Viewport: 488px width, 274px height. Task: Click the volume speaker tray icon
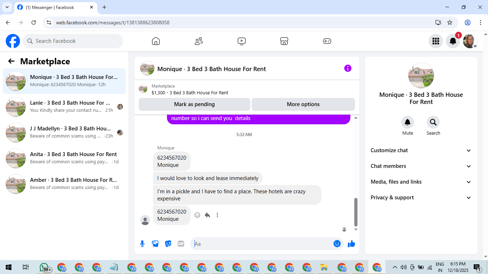tap(404, 267)
